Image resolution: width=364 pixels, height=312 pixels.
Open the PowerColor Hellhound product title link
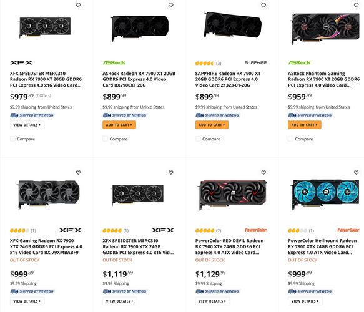(322, 246)
